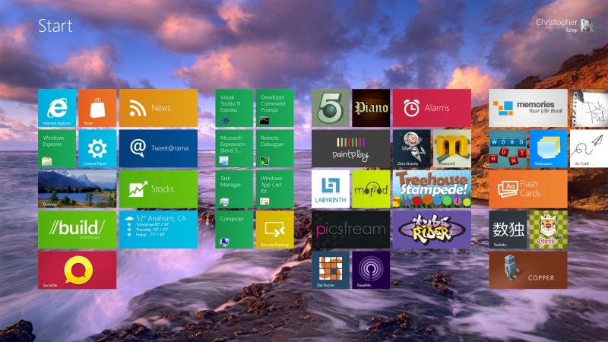Launch the Zero Gravity game tile

coord(412,148)
